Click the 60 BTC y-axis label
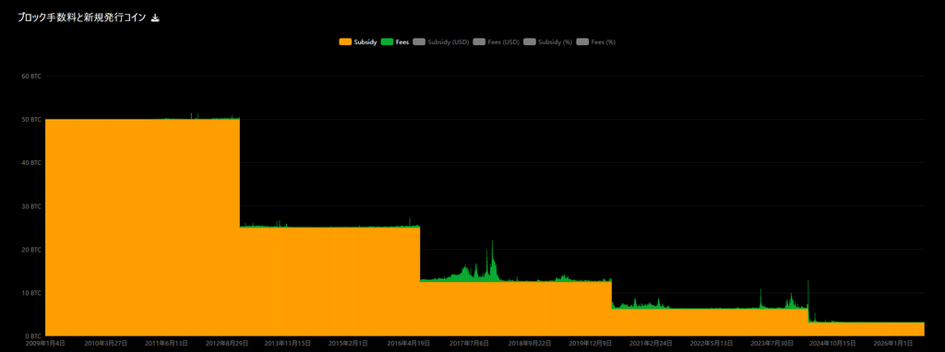 tap(31, 76)
